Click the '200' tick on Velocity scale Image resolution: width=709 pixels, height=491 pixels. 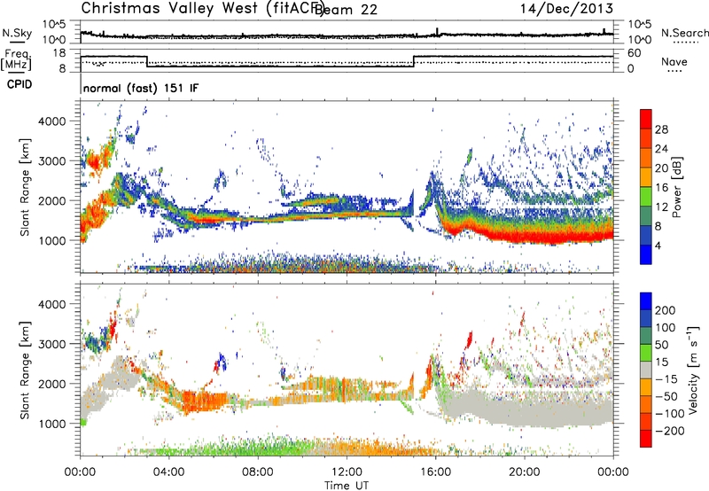click(666, 310)
